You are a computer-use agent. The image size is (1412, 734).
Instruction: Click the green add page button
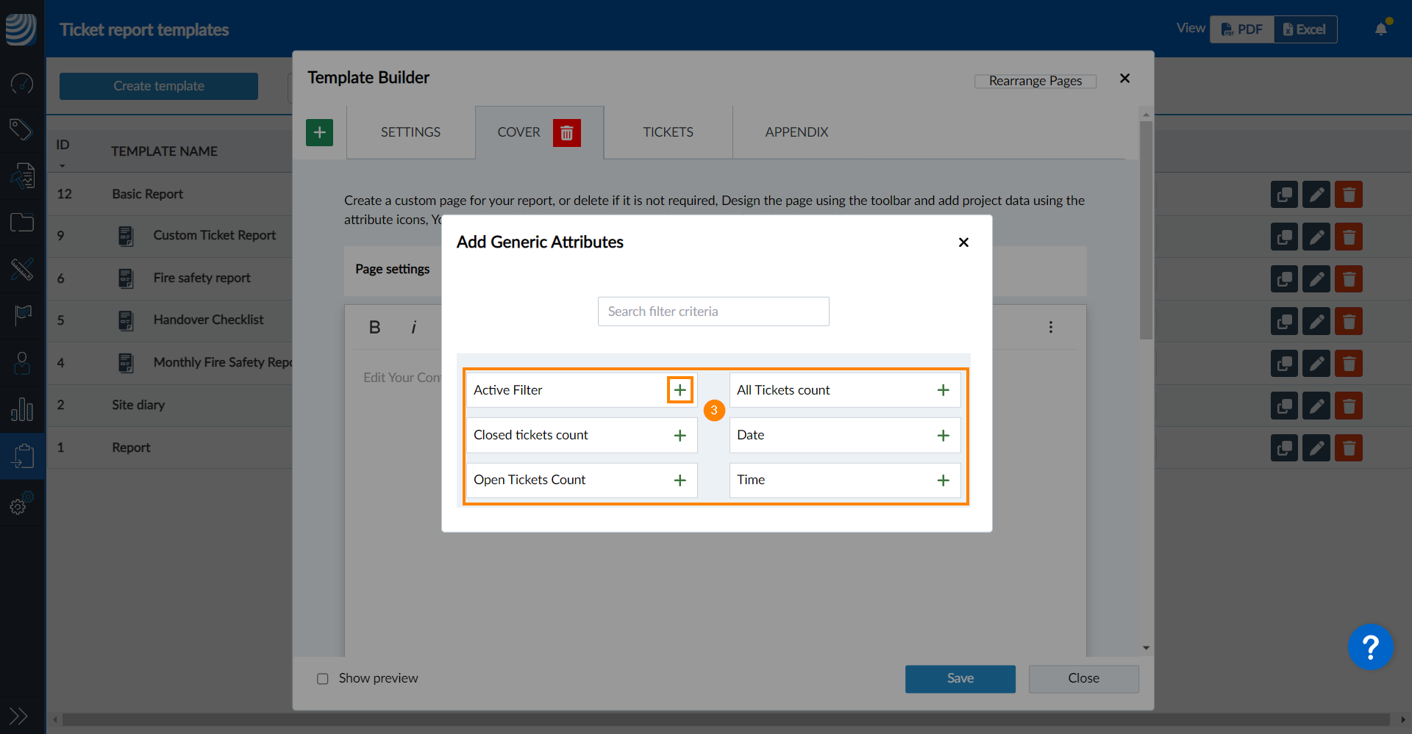pyautogui.click(x=319, y=132)
